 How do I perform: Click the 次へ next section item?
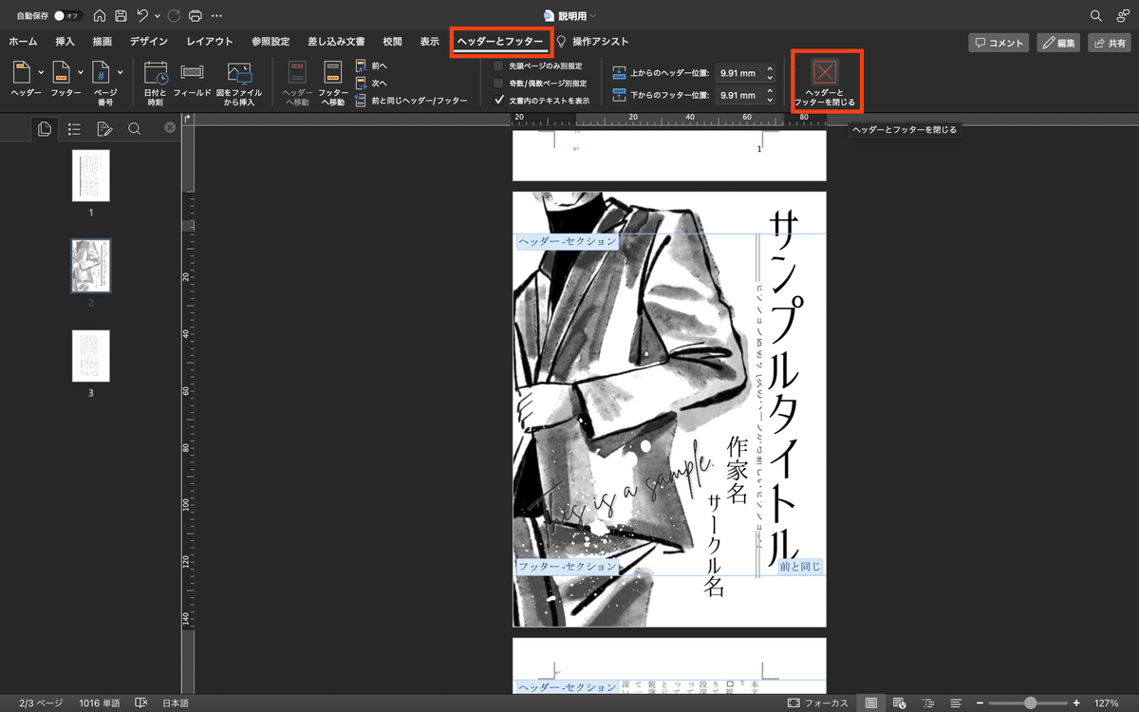371,84
